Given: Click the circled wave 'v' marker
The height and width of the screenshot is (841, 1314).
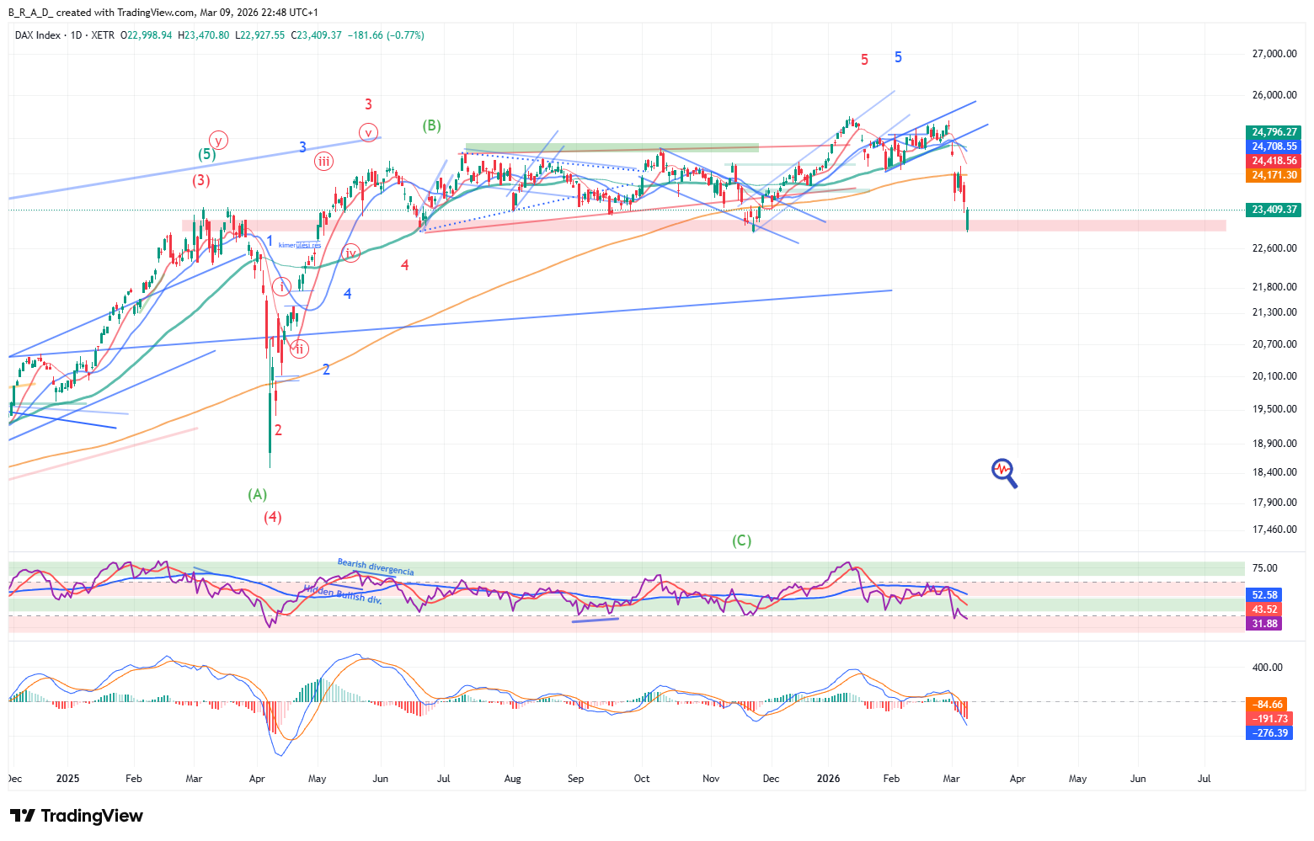Looking at the screenshot, I should (368, 132).
